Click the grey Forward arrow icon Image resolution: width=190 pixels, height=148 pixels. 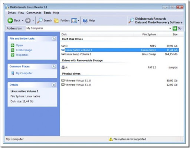(x=28, y=20)
